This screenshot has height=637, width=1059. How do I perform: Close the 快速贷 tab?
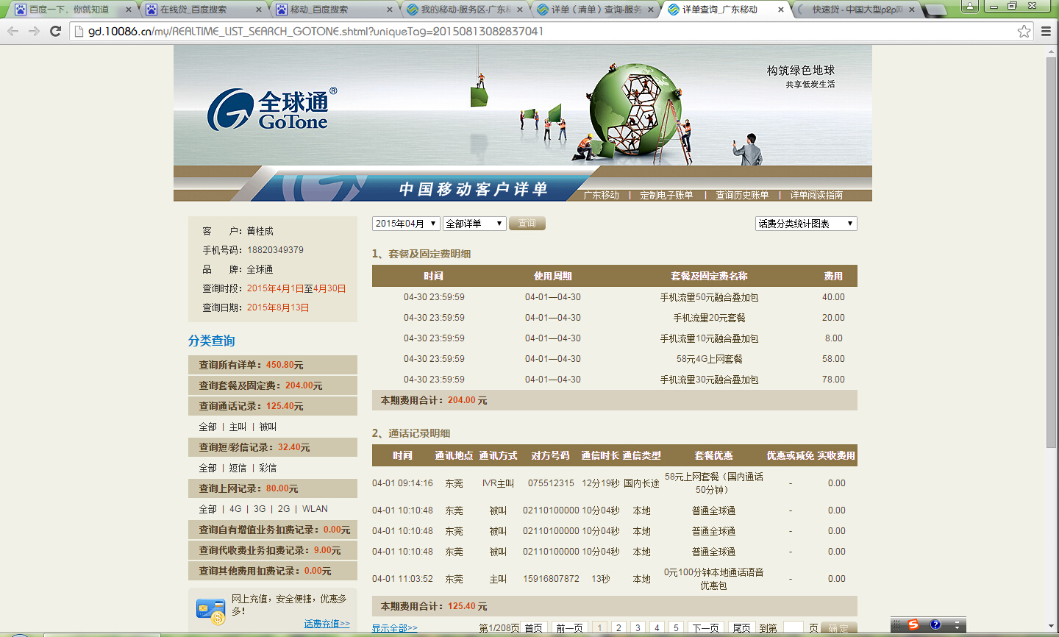pyautogui.click(x=913, y=10)
